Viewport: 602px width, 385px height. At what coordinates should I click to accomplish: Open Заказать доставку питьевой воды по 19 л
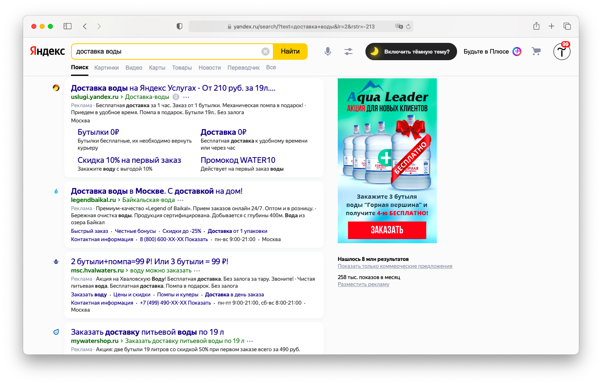147,332
